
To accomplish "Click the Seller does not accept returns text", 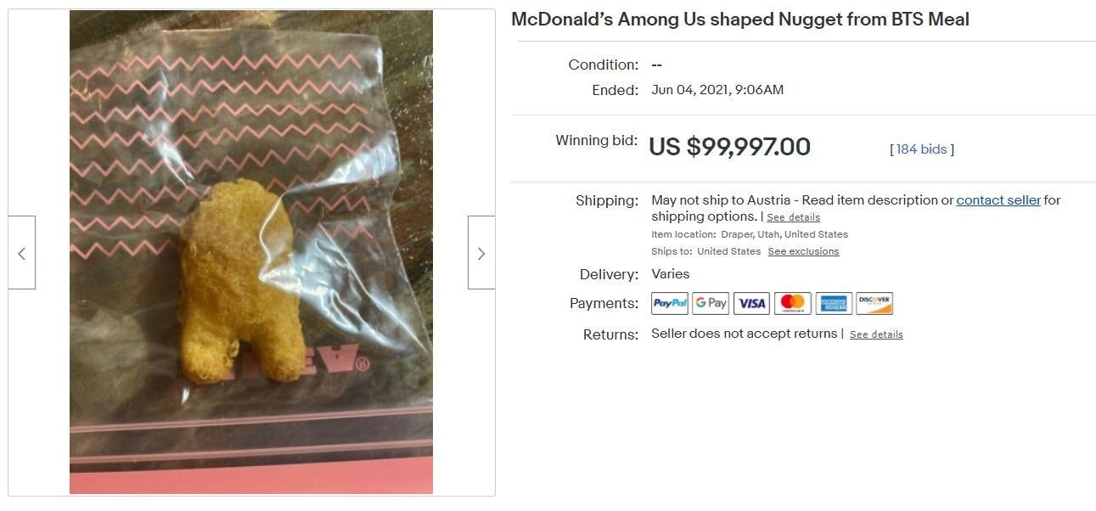I will (x=744, y=334).
